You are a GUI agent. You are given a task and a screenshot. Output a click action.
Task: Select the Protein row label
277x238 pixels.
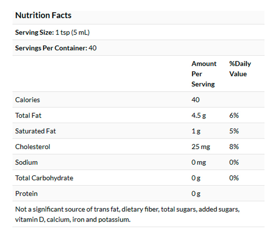click(26, 194)
